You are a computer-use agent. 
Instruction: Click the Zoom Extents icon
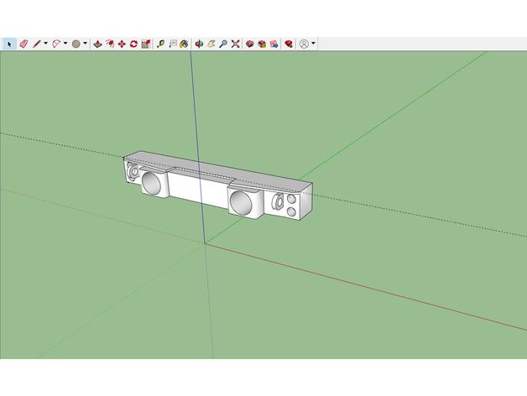236,44
